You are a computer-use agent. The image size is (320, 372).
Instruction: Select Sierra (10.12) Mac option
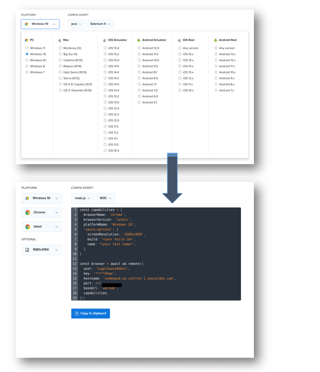point(60,78)
